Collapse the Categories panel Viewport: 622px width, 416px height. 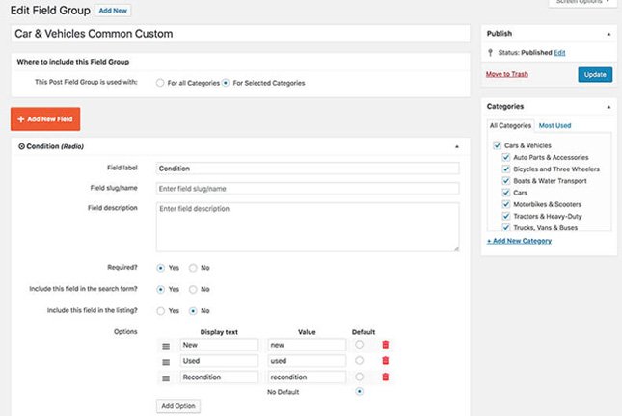coord(608,107)
